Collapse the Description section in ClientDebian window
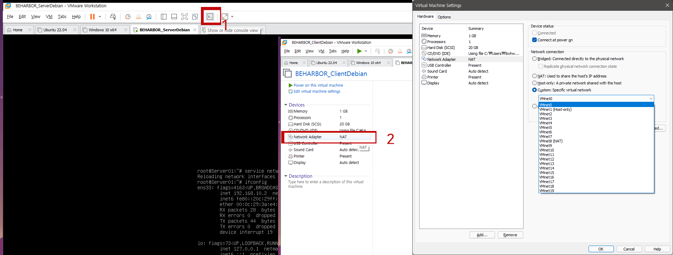 [286, 176]
